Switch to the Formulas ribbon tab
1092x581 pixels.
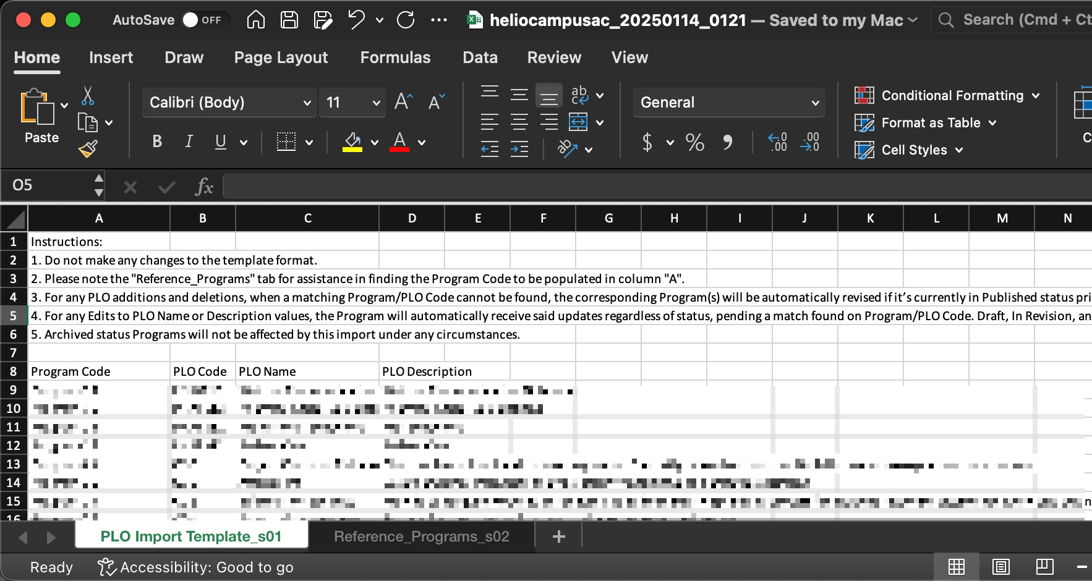click(395, 57)
